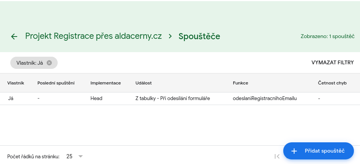Click the Četnost chyb column header

pos(332,83)
